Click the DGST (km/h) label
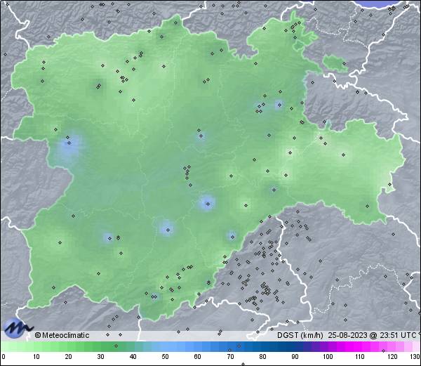Image resolution: width=421 pixels, height=366 pixels. pyautogui.click(x=300, y=335)
